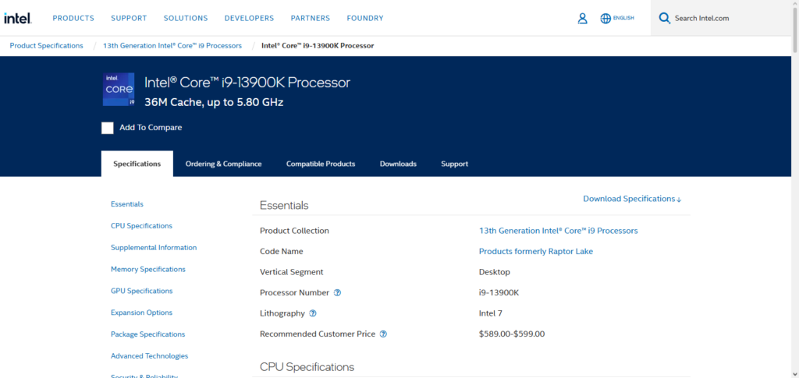799x378 pixels.
Task: Click the Core i9 badge image
Action: (x=119, y=89)
